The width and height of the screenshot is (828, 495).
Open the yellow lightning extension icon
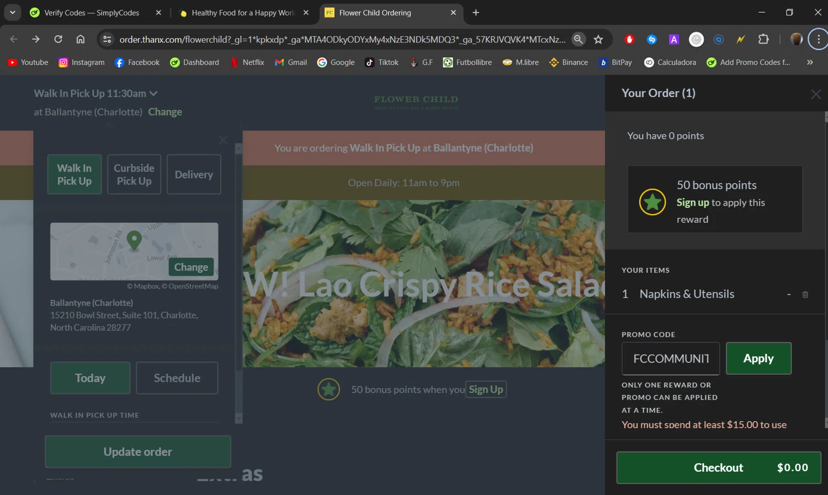741,39
